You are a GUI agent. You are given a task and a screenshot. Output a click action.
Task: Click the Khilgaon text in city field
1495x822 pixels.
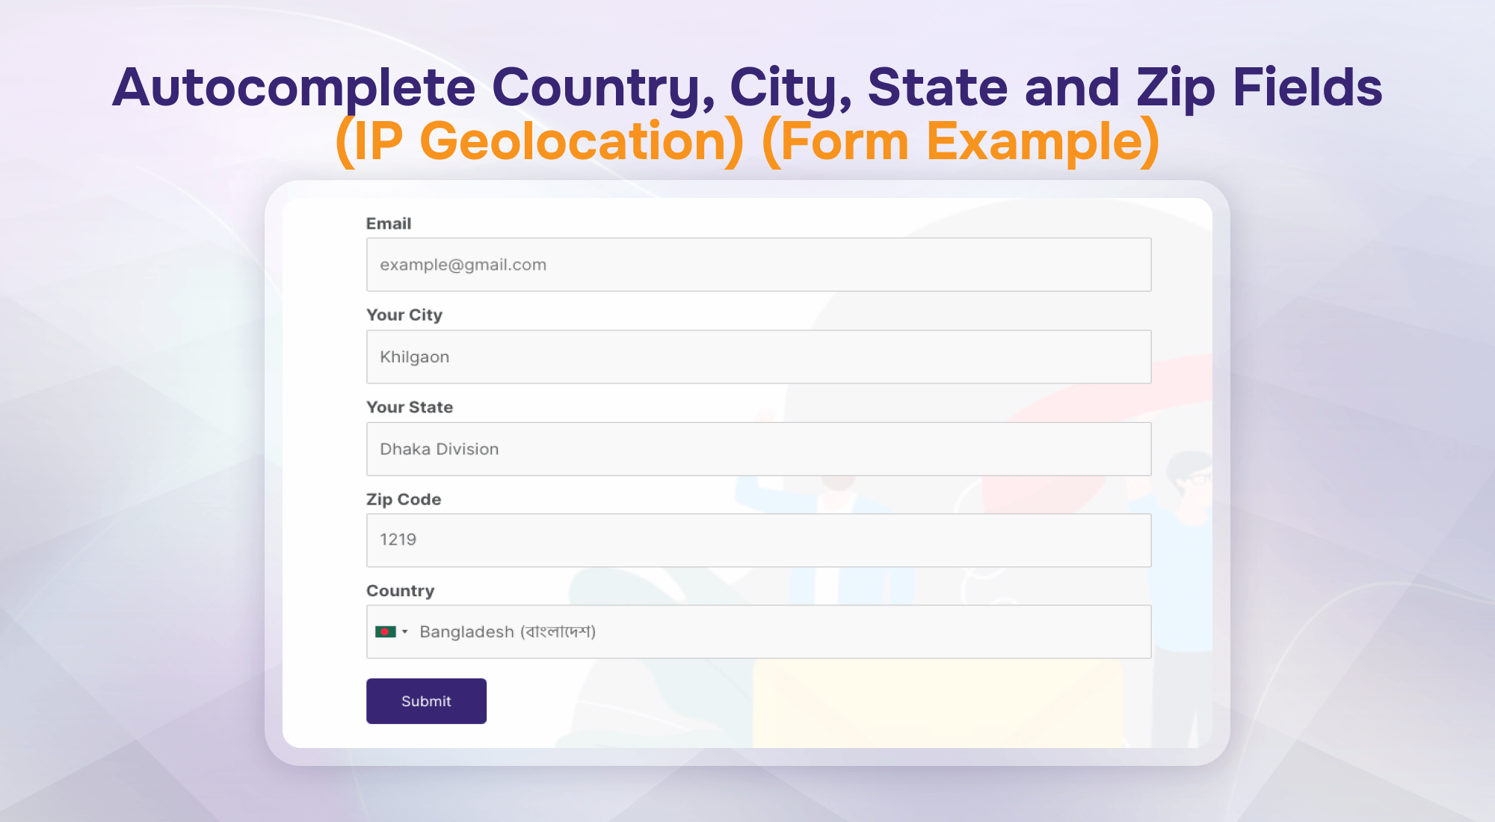coord(415,357)
